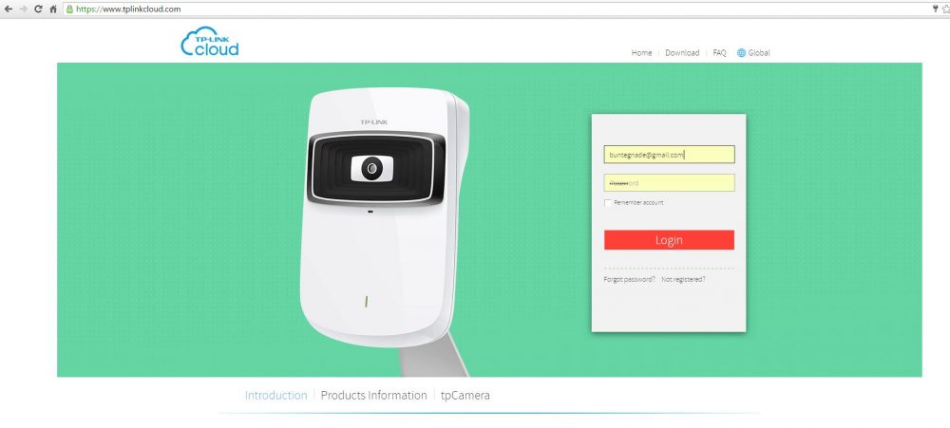Screen dimensions: 950x428
Task: Switch to the Introduction tab
Action: 275,396
